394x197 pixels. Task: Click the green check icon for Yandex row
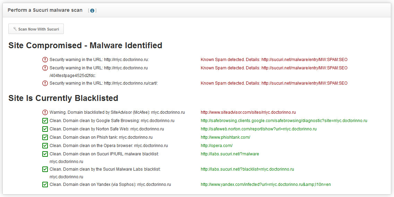pos(45,185)
